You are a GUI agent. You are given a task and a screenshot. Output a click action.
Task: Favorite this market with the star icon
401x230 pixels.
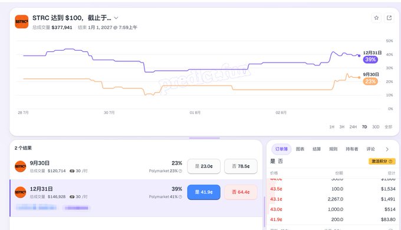[376, 18]
